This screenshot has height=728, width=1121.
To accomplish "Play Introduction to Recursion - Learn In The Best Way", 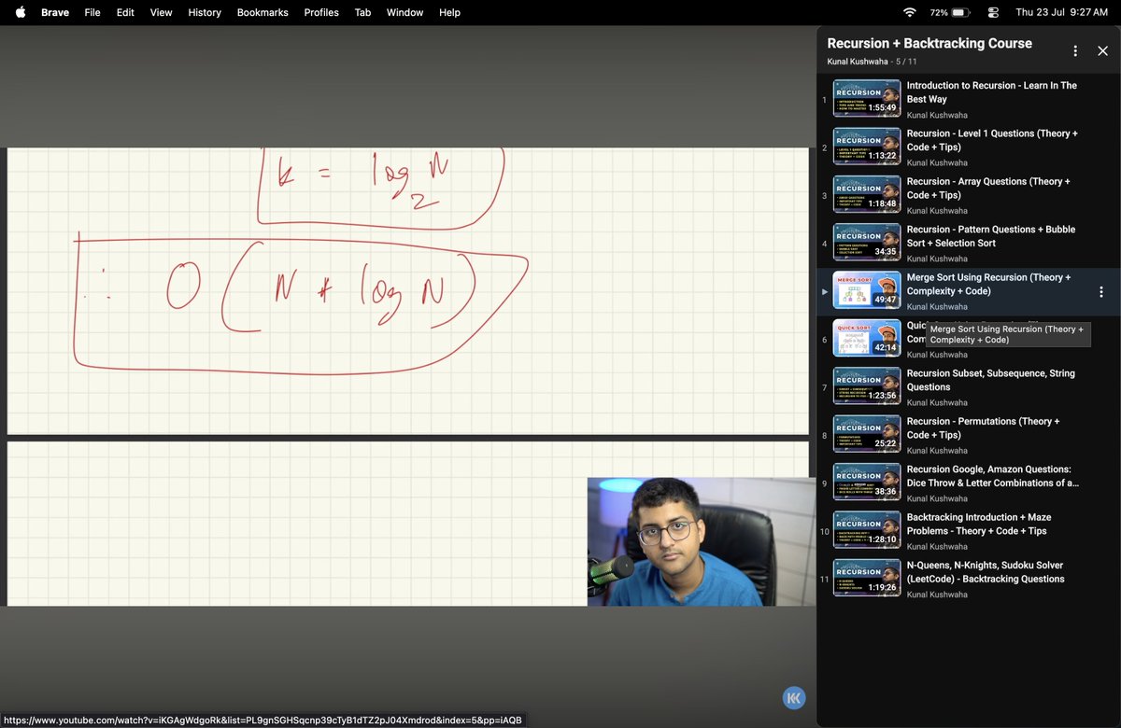I will [x=991, y=92].
